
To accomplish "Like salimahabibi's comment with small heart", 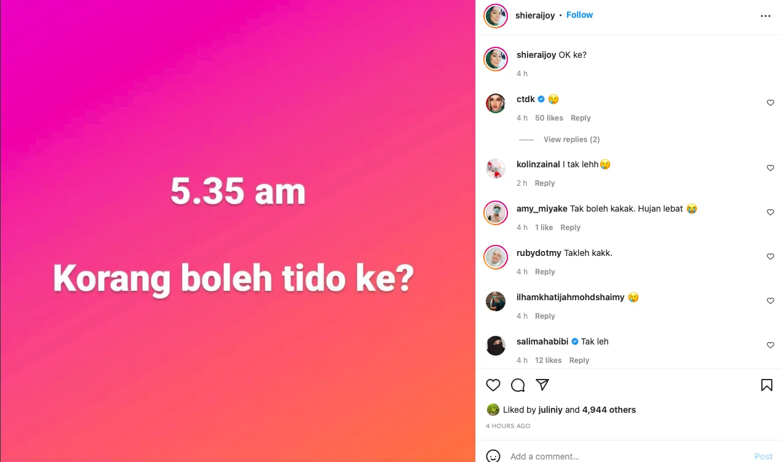I will click(x=771, y=345).
